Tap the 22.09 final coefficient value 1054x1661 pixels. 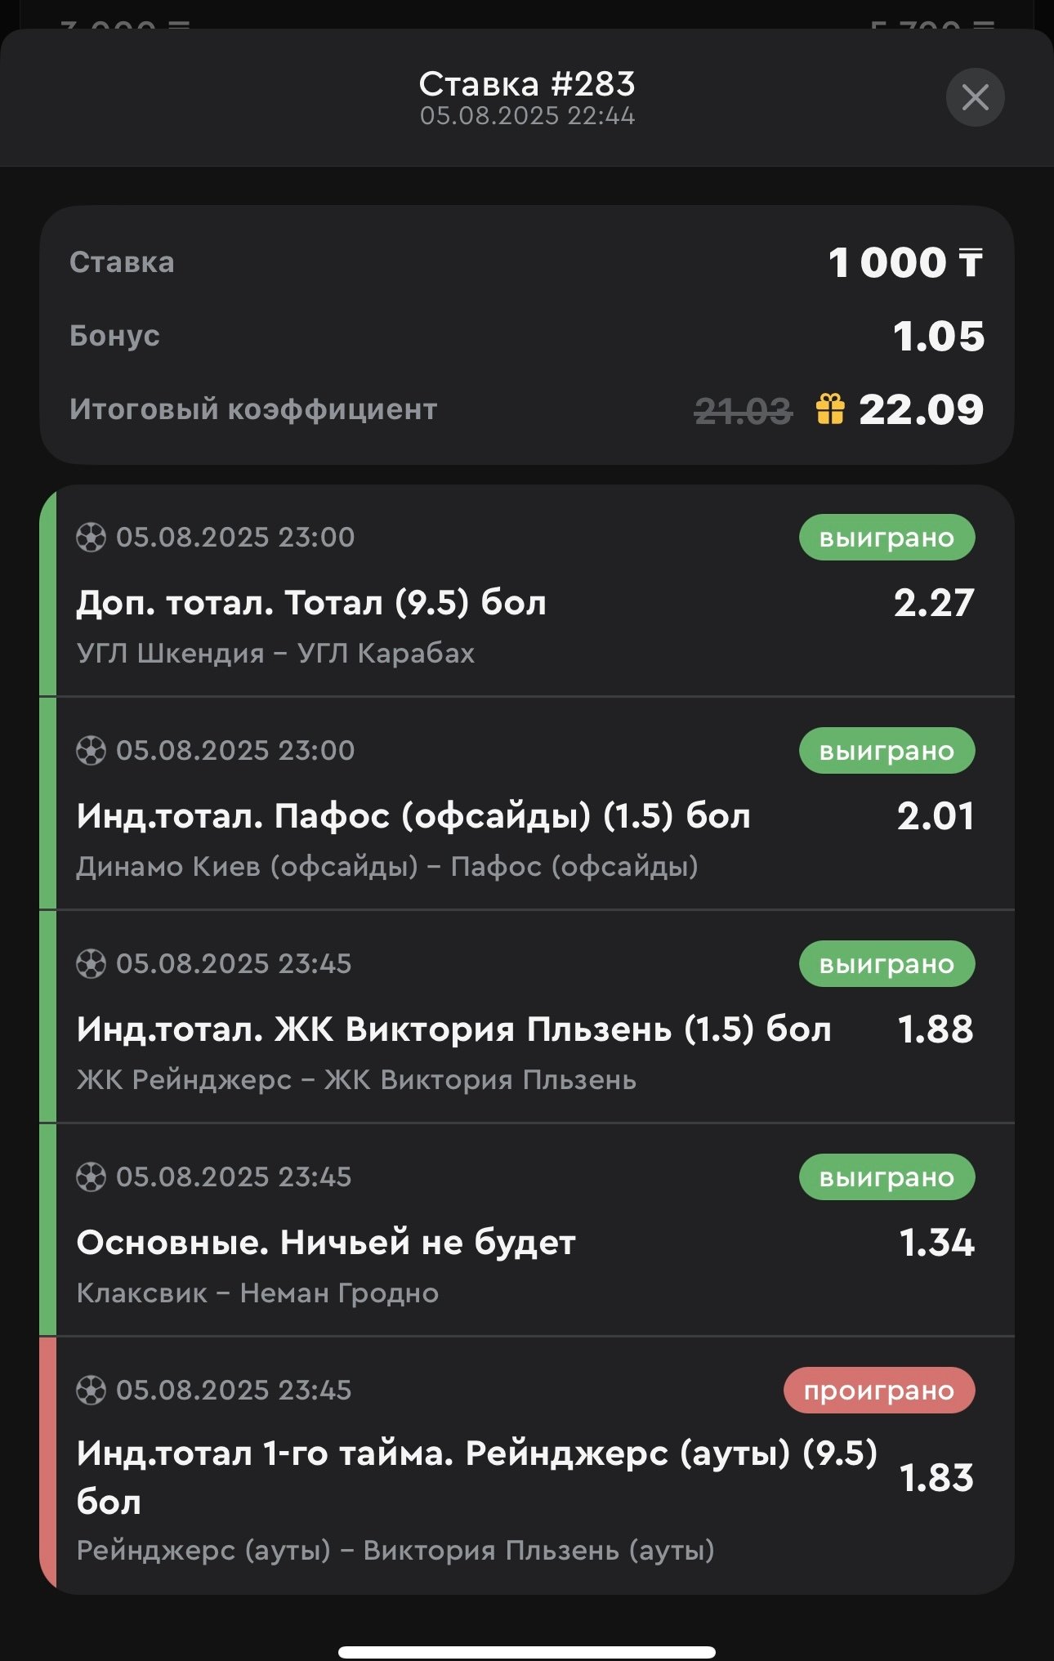point(921,409)
